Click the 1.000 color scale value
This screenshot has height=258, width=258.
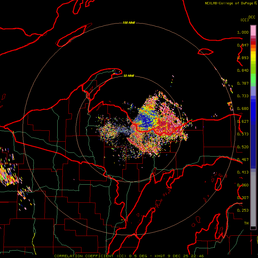pyautogui.click(x=243, y=32)
